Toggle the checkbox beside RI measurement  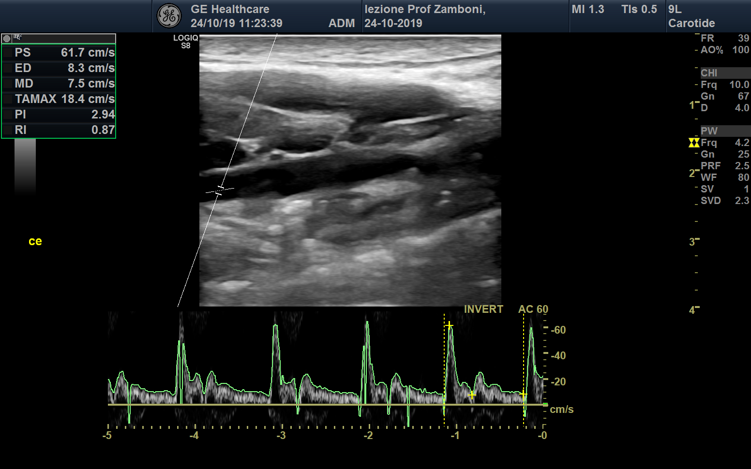[x=8, y=130]
